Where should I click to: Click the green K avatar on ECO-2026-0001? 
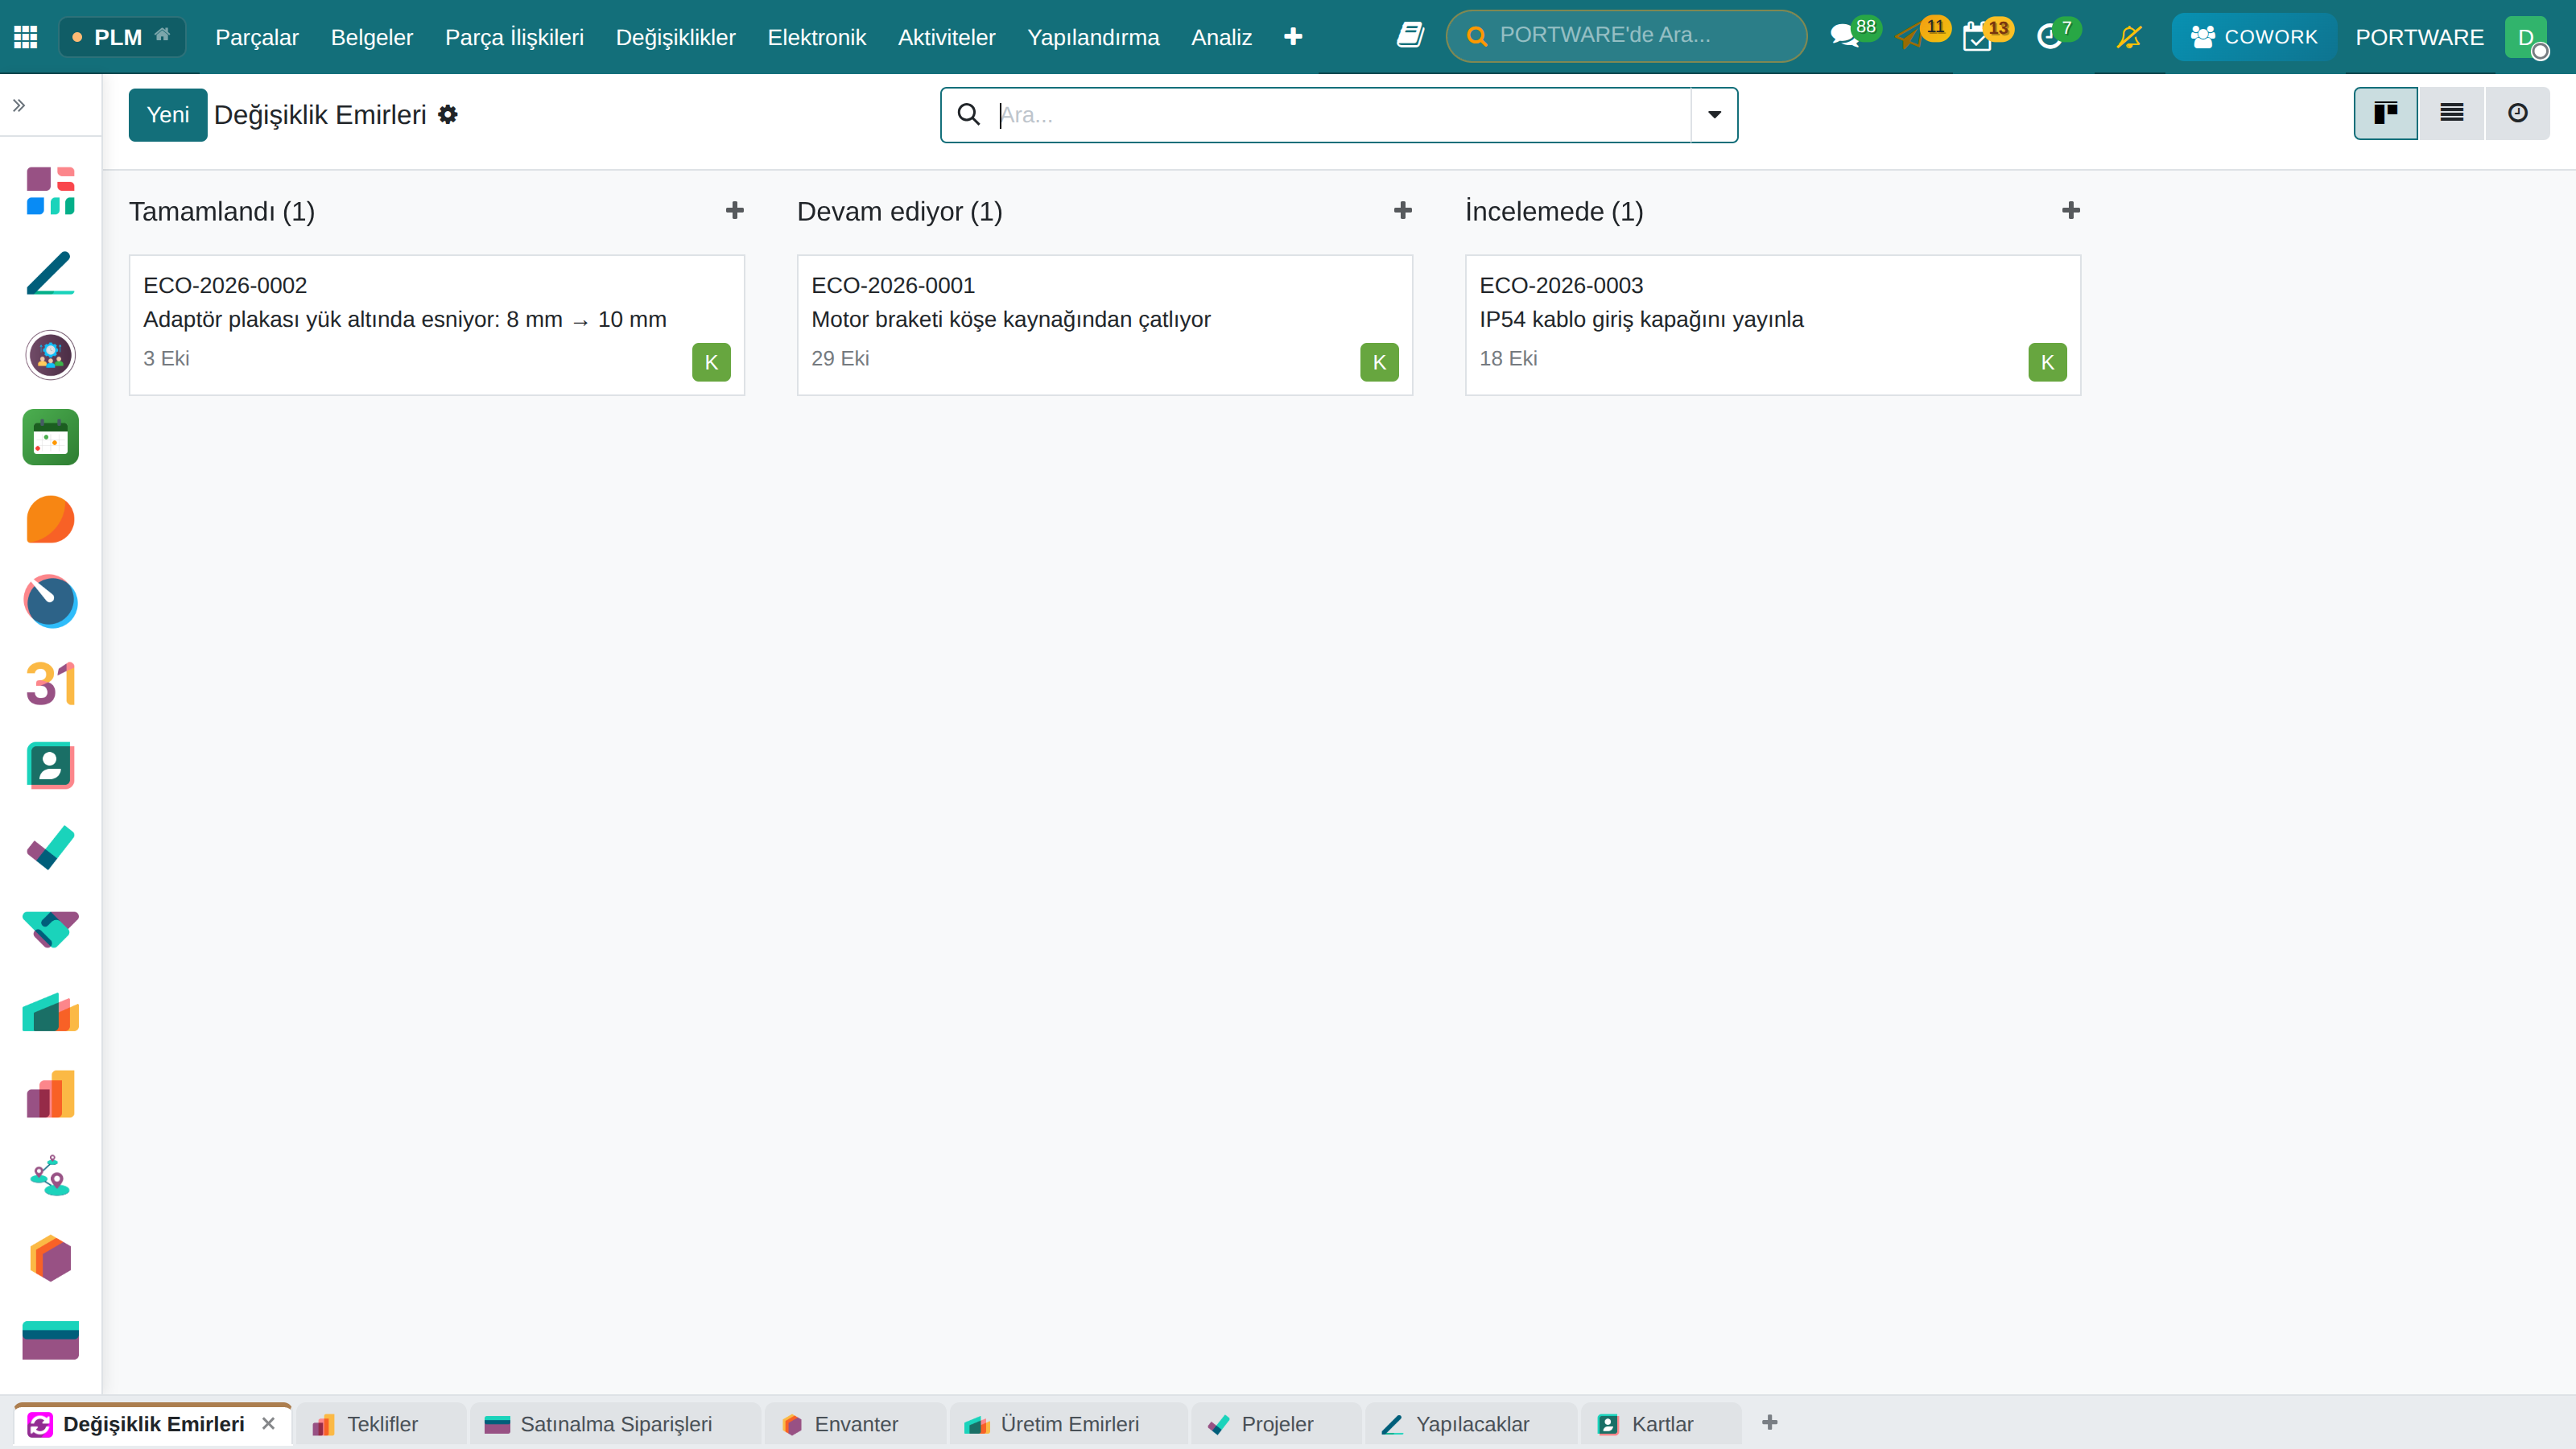(1379, 362)
